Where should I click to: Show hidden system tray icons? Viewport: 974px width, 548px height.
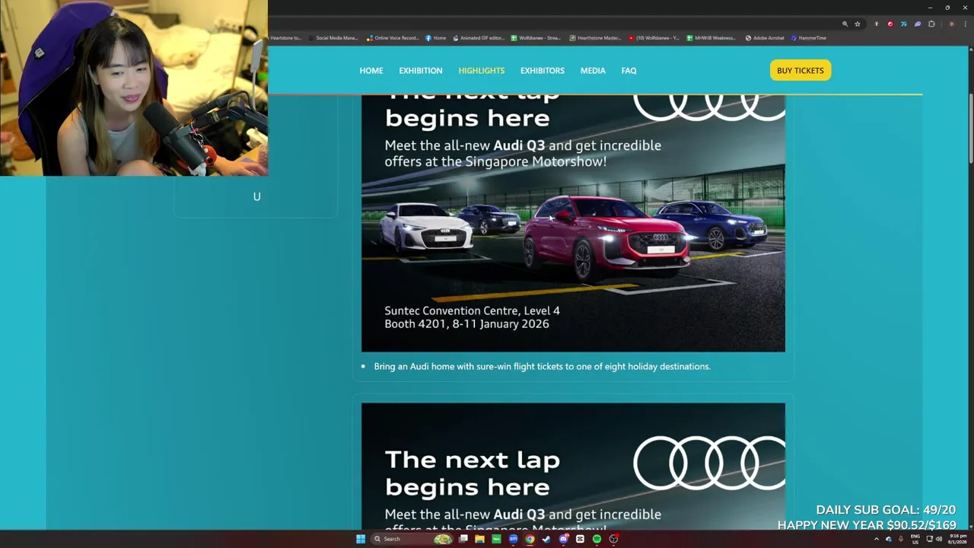[876, 539]
